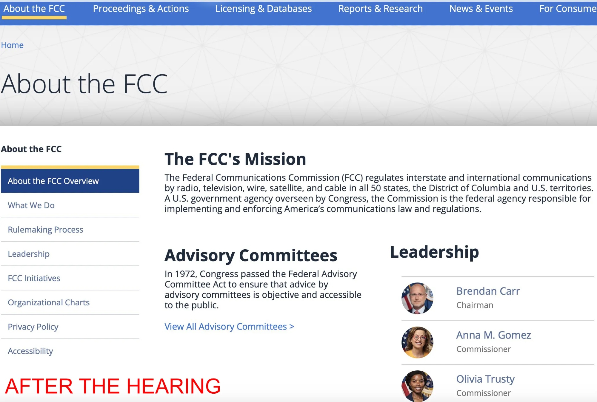597x402 pixels.
Task: Open the About the FCC nav menu
Action: click(x=34, y=9)
